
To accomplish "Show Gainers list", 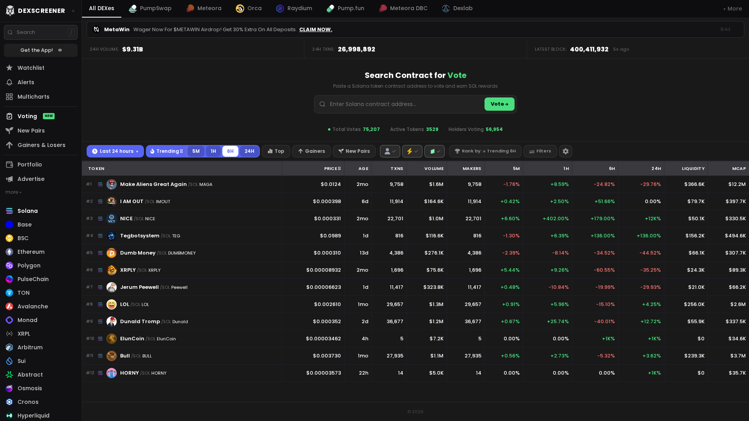I will coord(311,151).
